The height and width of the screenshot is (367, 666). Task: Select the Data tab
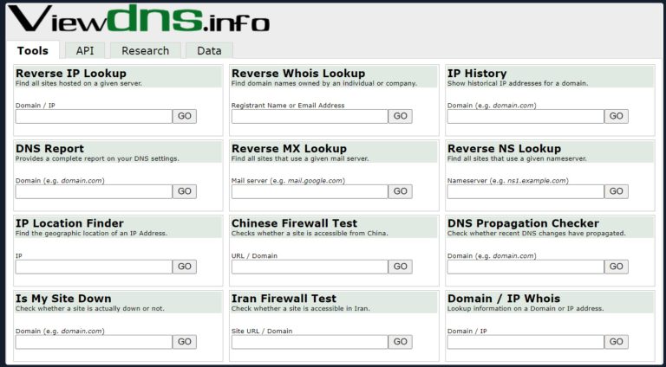[x=209, y=51]
